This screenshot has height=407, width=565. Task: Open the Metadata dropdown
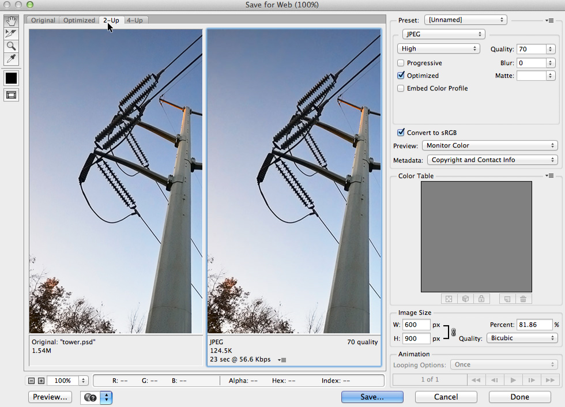492,160
